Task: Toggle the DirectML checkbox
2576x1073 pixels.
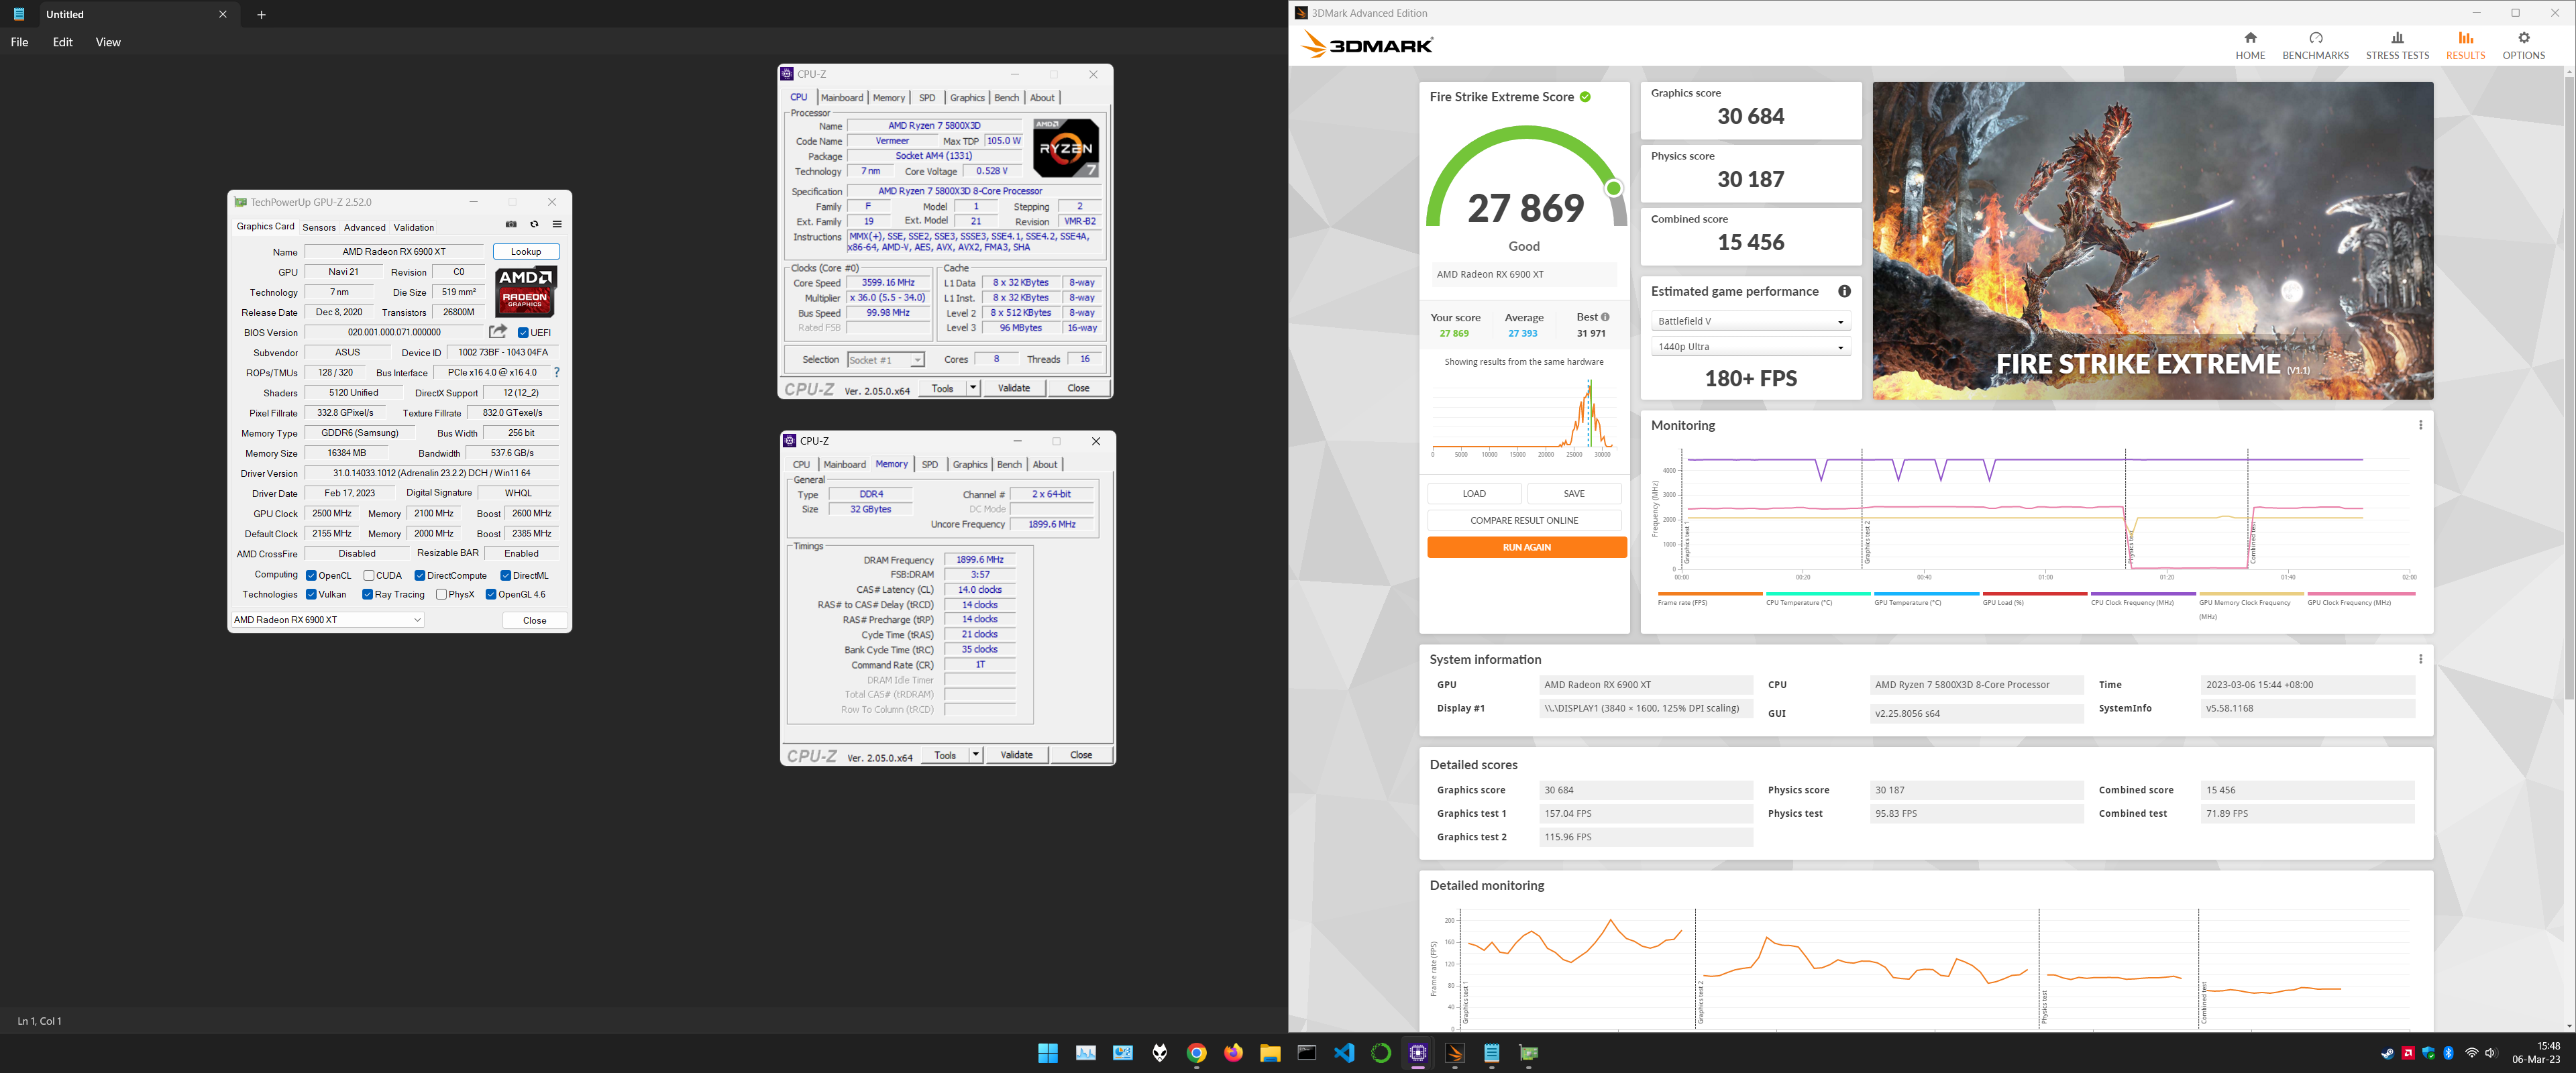Action: point(506,575)
